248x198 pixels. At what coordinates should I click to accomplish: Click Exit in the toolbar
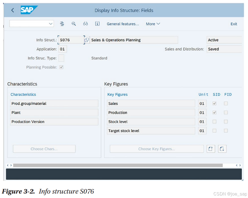[x=234, y=24]
